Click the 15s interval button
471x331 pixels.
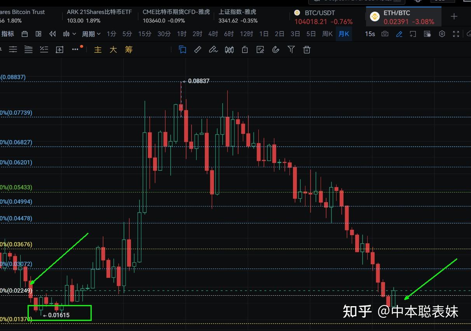coord(369,34)
